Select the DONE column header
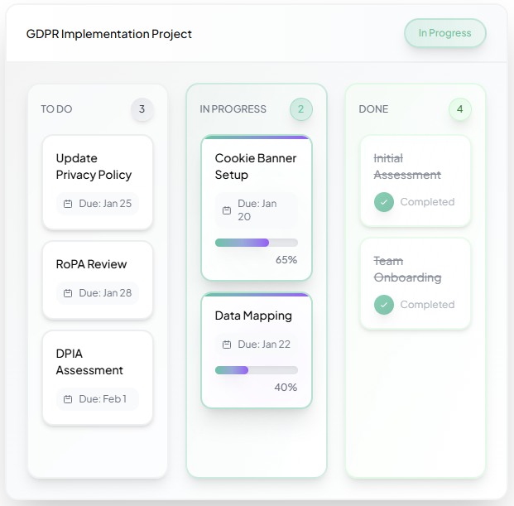Viewport: 514px width, 506px height. point(373,109)
